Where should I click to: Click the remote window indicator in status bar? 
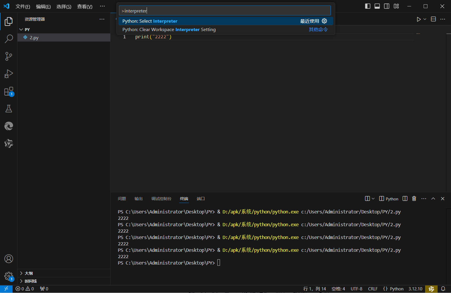click(6, 289)
